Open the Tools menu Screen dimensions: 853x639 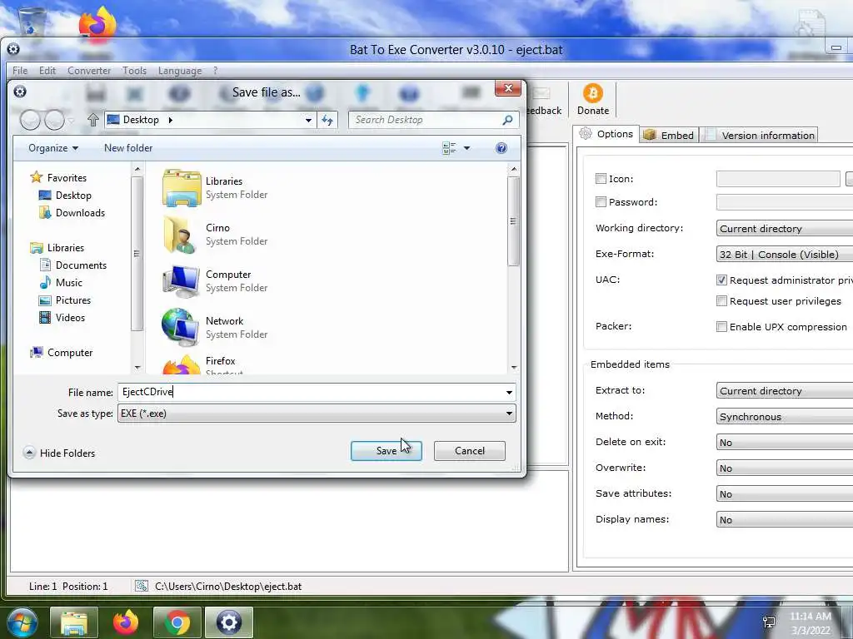[134, 71]
